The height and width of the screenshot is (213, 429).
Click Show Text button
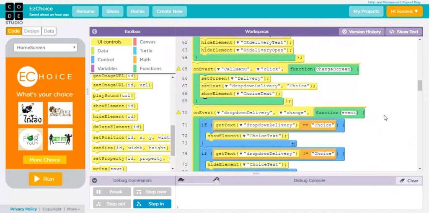(x=403, y=32)
